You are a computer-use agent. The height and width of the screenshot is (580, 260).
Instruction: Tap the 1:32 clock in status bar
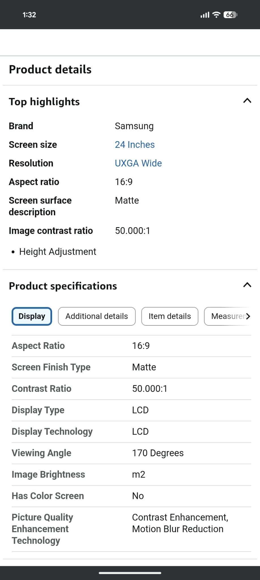coord(29,15)
